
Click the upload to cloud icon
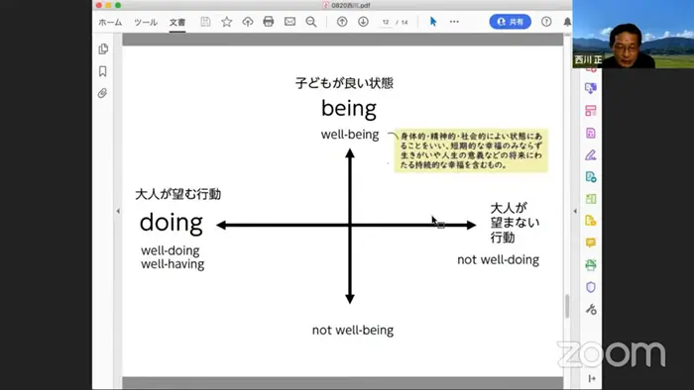[x=248, y=22]
